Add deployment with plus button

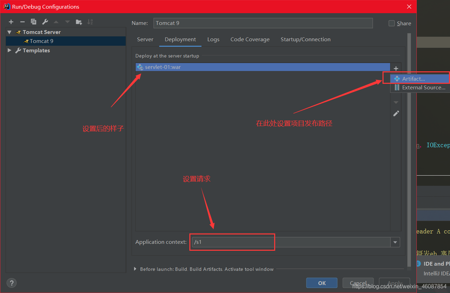396,69
